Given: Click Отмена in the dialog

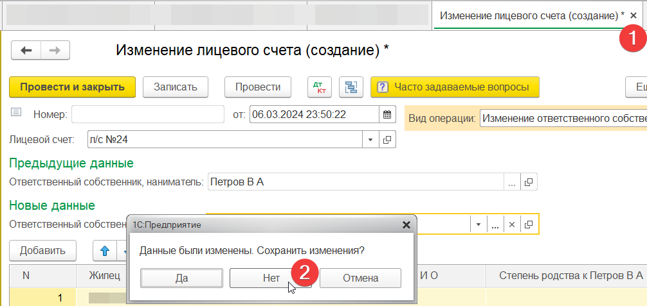Looking at the screenshot, I should [x=360, y=278].
